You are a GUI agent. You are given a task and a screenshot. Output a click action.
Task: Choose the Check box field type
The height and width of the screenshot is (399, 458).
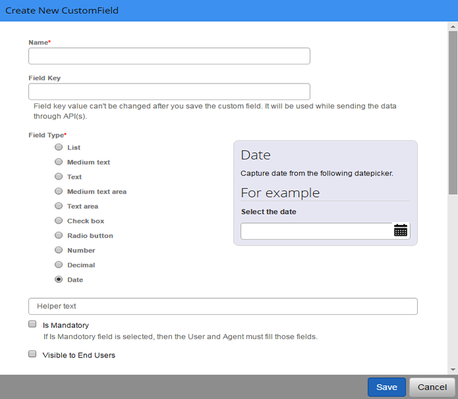(x=59, y=221)
